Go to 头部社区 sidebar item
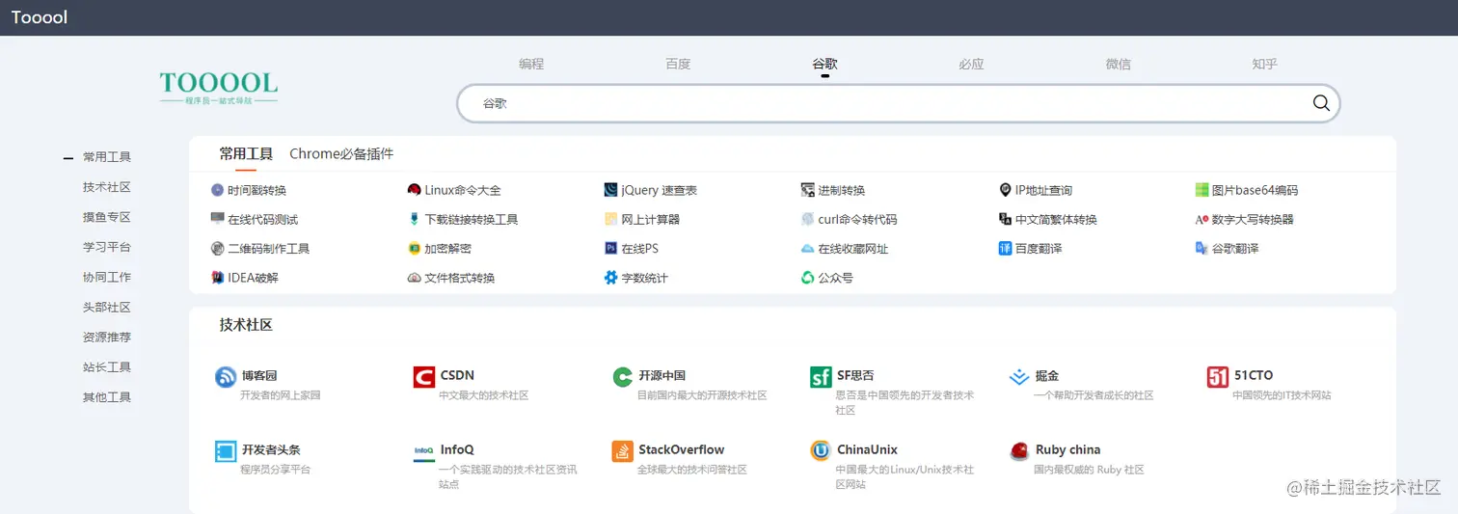1458x514 pixels. click(x=107, y=307)
